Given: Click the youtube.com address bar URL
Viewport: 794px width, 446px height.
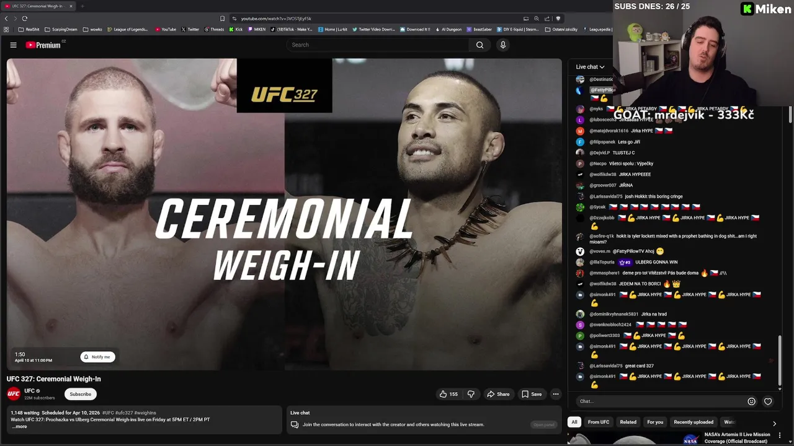Looking at the screenshot, I should tap(276, 19).
